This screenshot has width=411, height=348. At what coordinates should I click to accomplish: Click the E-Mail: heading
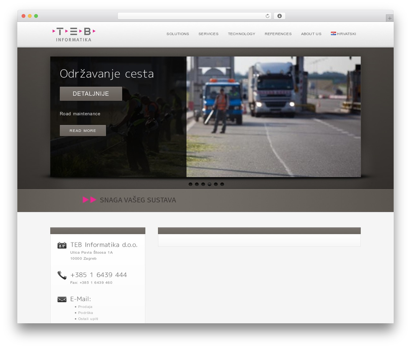tap(81, 299)
